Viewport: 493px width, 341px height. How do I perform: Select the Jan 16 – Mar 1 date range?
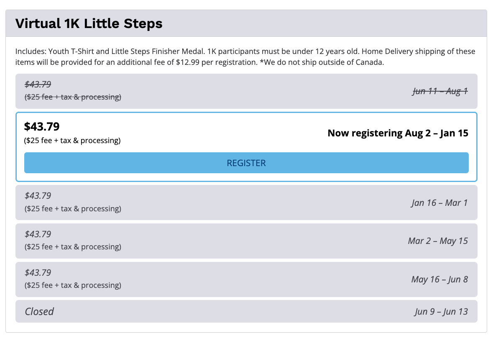point(439,203)
